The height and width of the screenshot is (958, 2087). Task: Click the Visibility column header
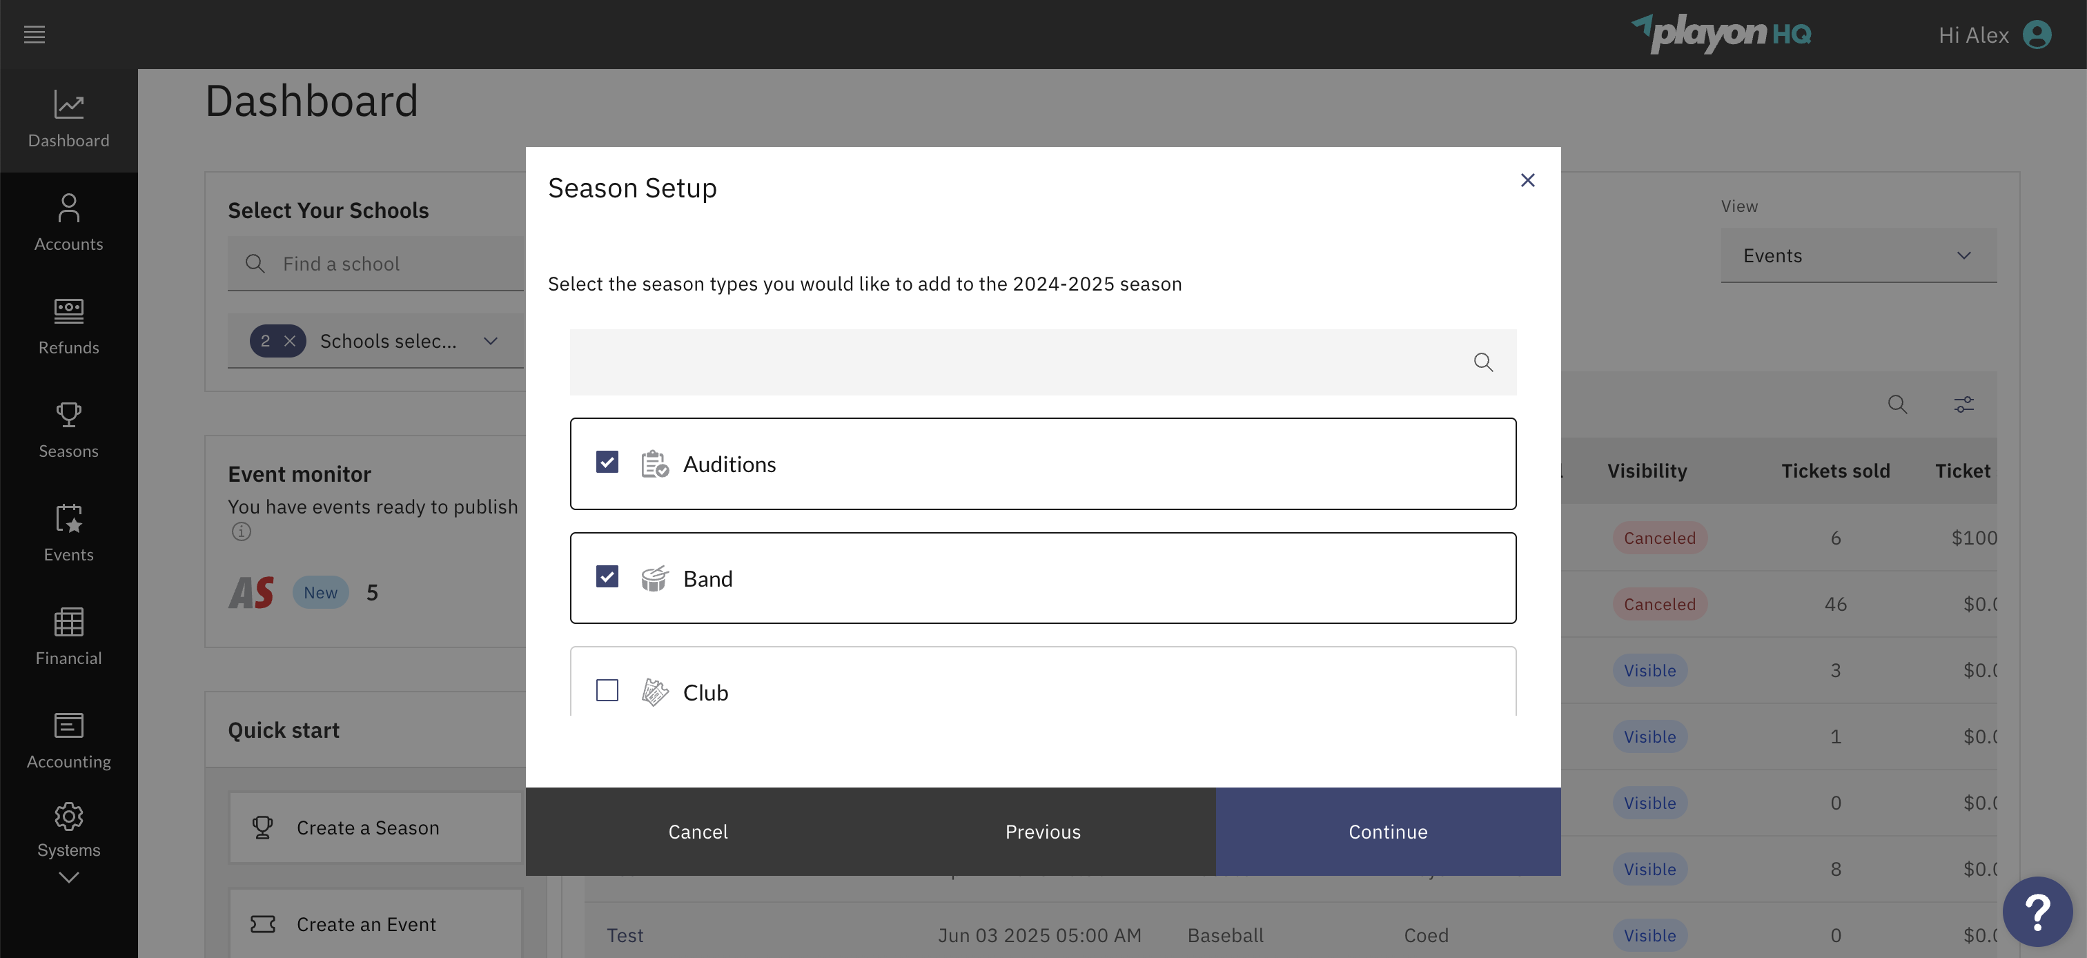tap(1647, 471)
